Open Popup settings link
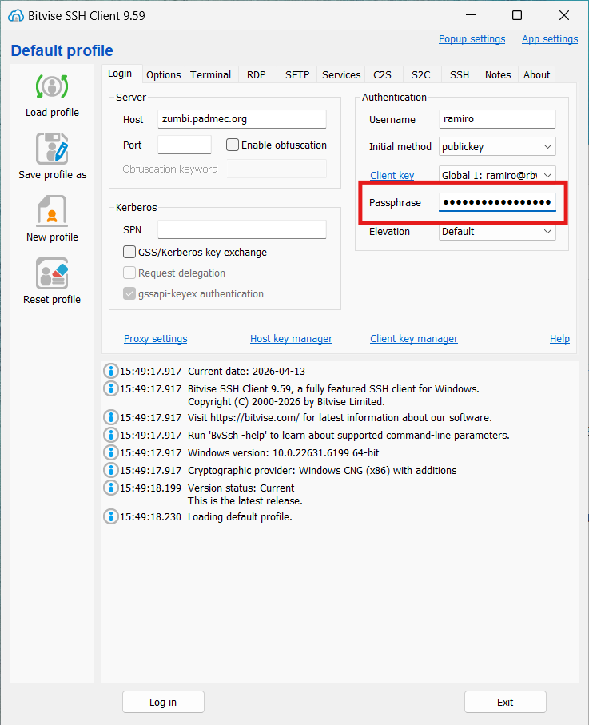589x725 pixels. [x=472, y=39]
